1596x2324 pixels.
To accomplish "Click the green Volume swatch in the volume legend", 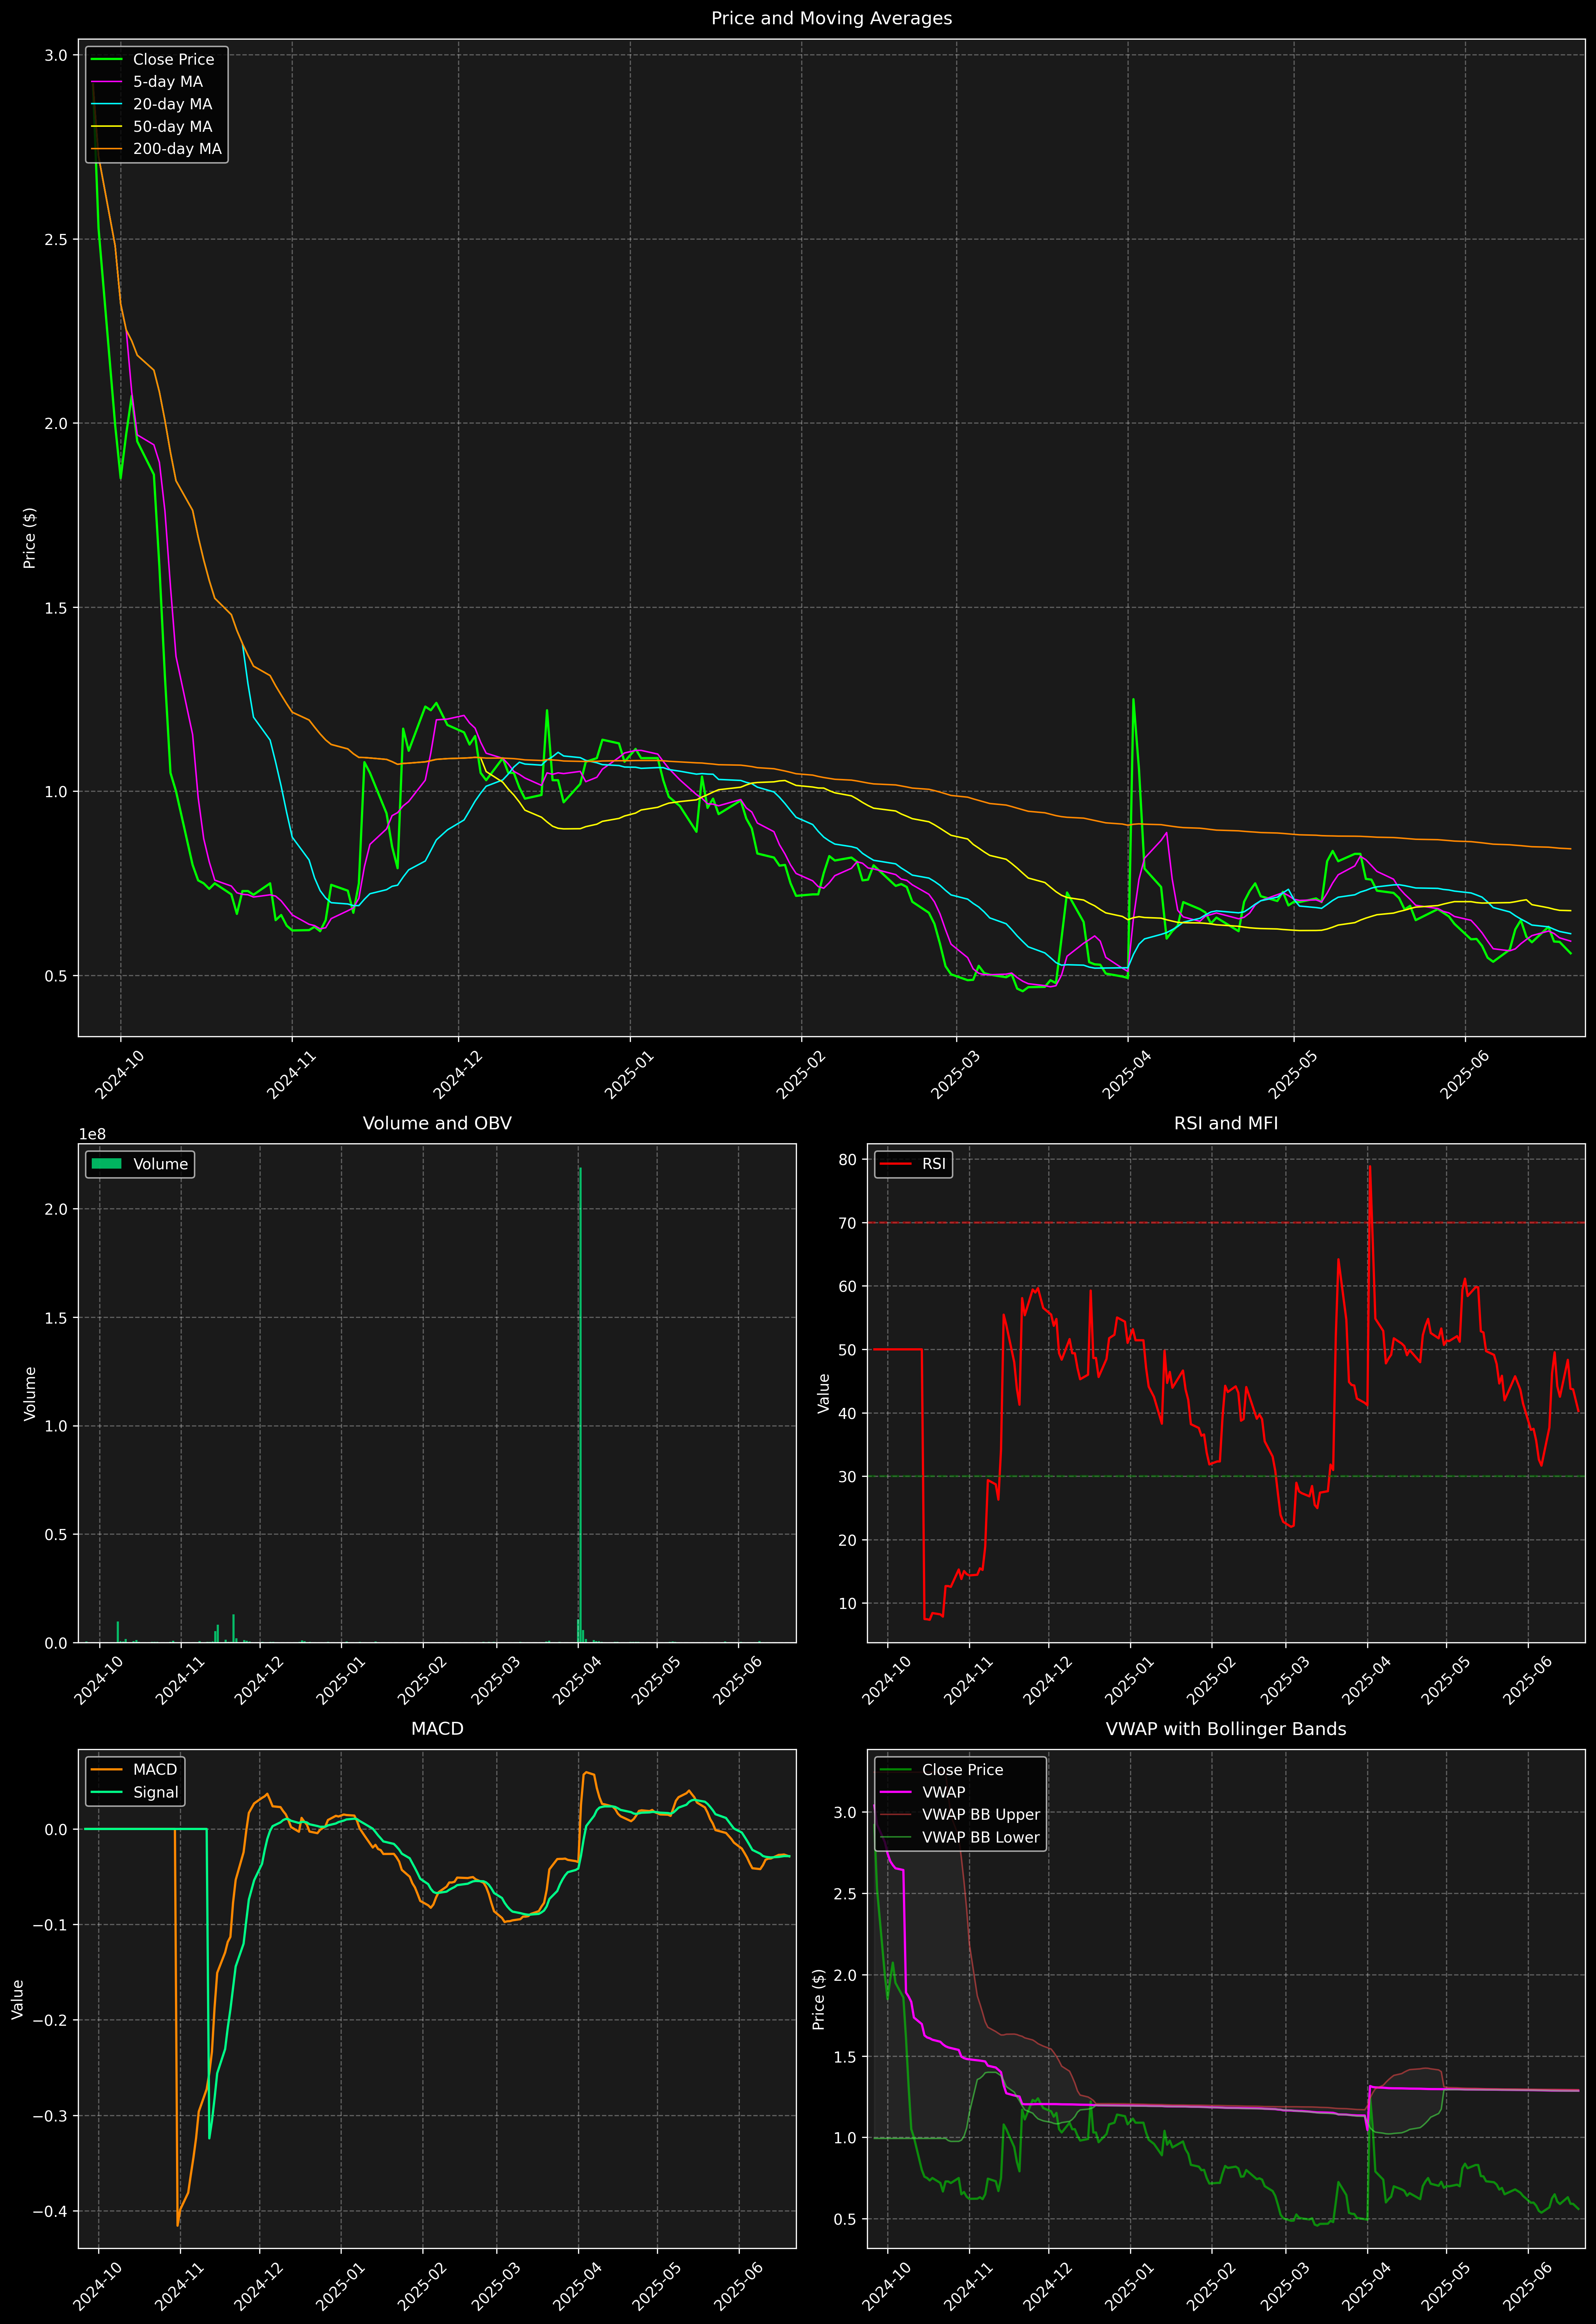I will (x=106, y=1164).
